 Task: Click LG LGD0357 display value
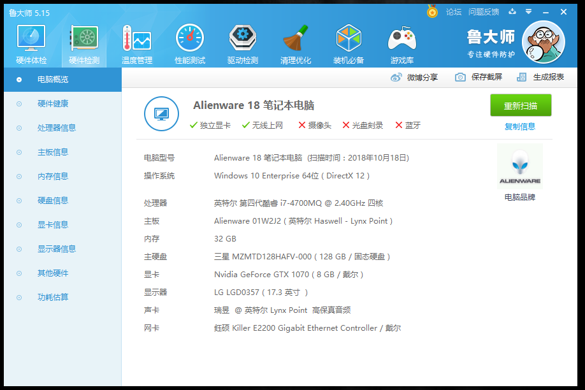(261, 292)
